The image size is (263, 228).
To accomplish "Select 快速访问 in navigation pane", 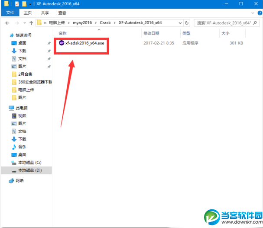I will [23, 35].
